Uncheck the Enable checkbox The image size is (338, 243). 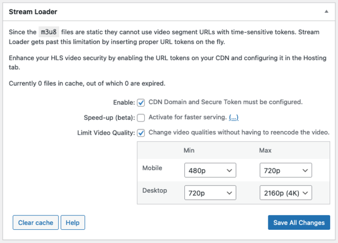tap(141, 102)
